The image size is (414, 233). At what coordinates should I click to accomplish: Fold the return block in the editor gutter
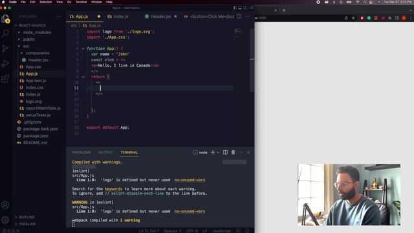(x=83, y=76)
